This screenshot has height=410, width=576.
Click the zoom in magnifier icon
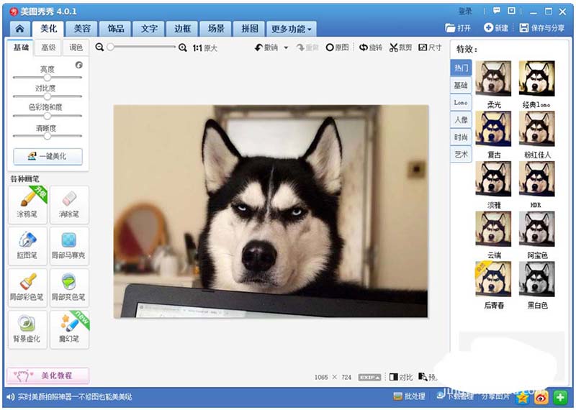[x=183, y=47]
